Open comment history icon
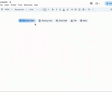This screenshot has width=112, height=92. pyautogui.click(x=91, y=4)
